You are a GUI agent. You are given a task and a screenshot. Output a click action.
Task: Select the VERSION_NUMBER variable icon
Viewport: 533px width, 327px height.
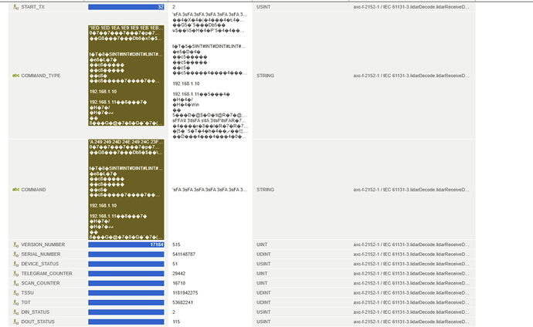tap(15, 244)
